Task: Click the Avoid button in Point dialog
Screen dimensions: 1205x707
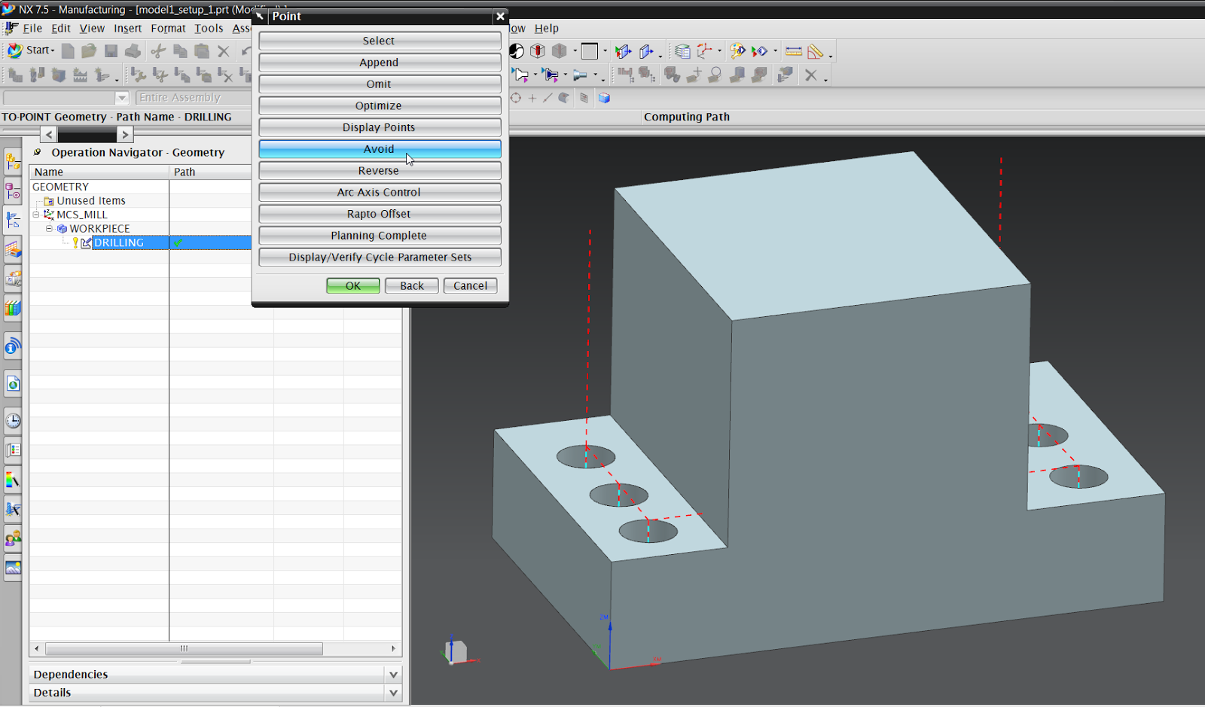Action: pos(380,149)
